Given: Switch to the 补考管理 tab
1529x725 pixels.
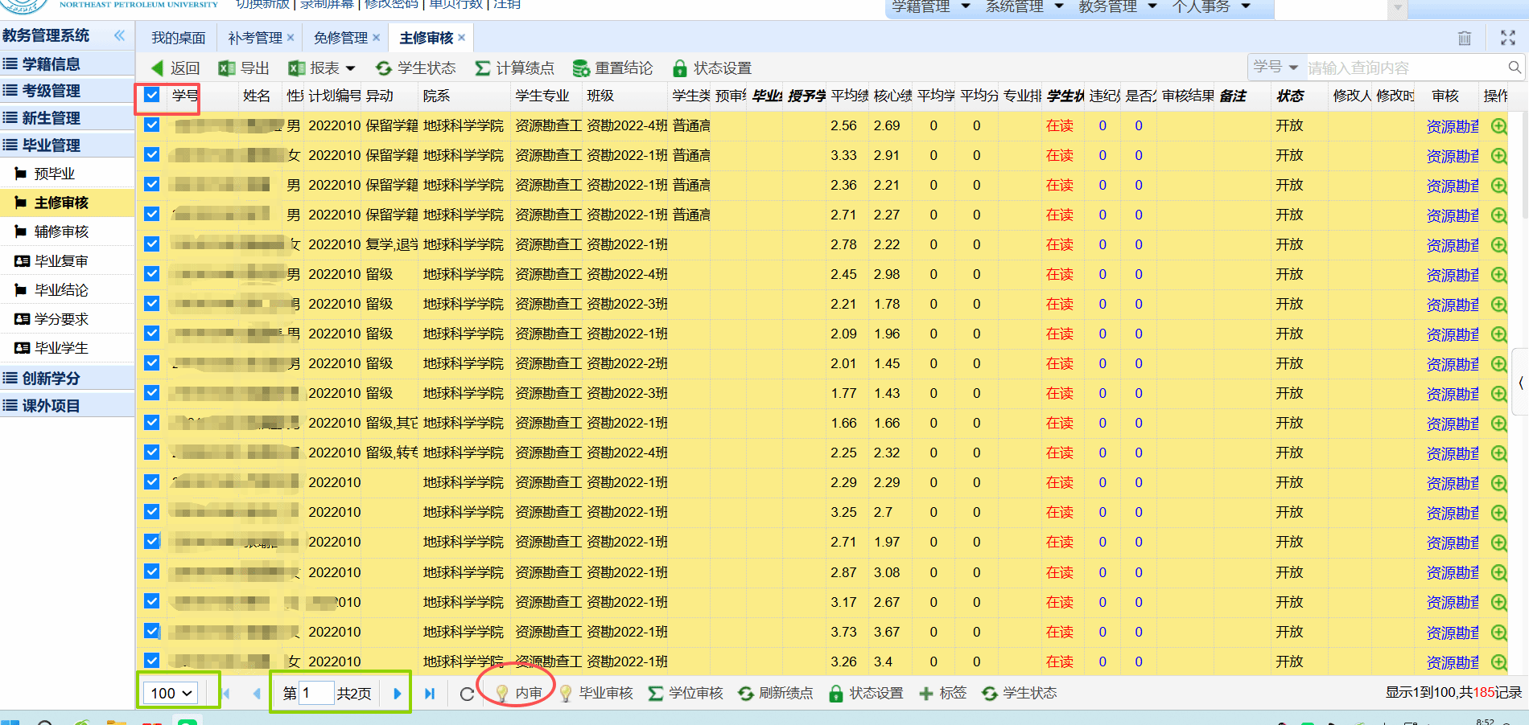Looking at the screenshot, I should [255, 38].
